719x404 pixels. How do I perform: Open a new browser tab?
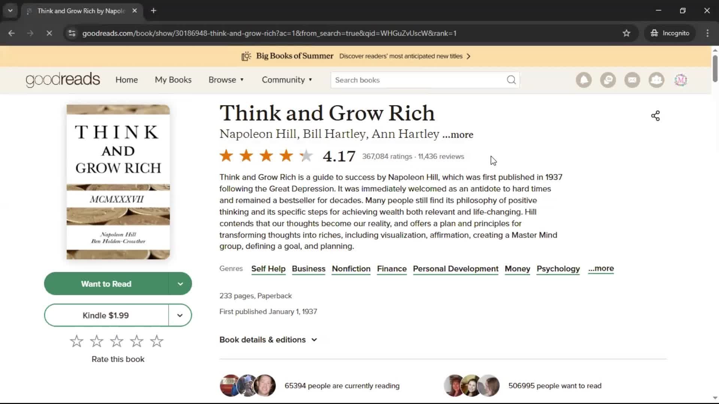pos(154,11)
